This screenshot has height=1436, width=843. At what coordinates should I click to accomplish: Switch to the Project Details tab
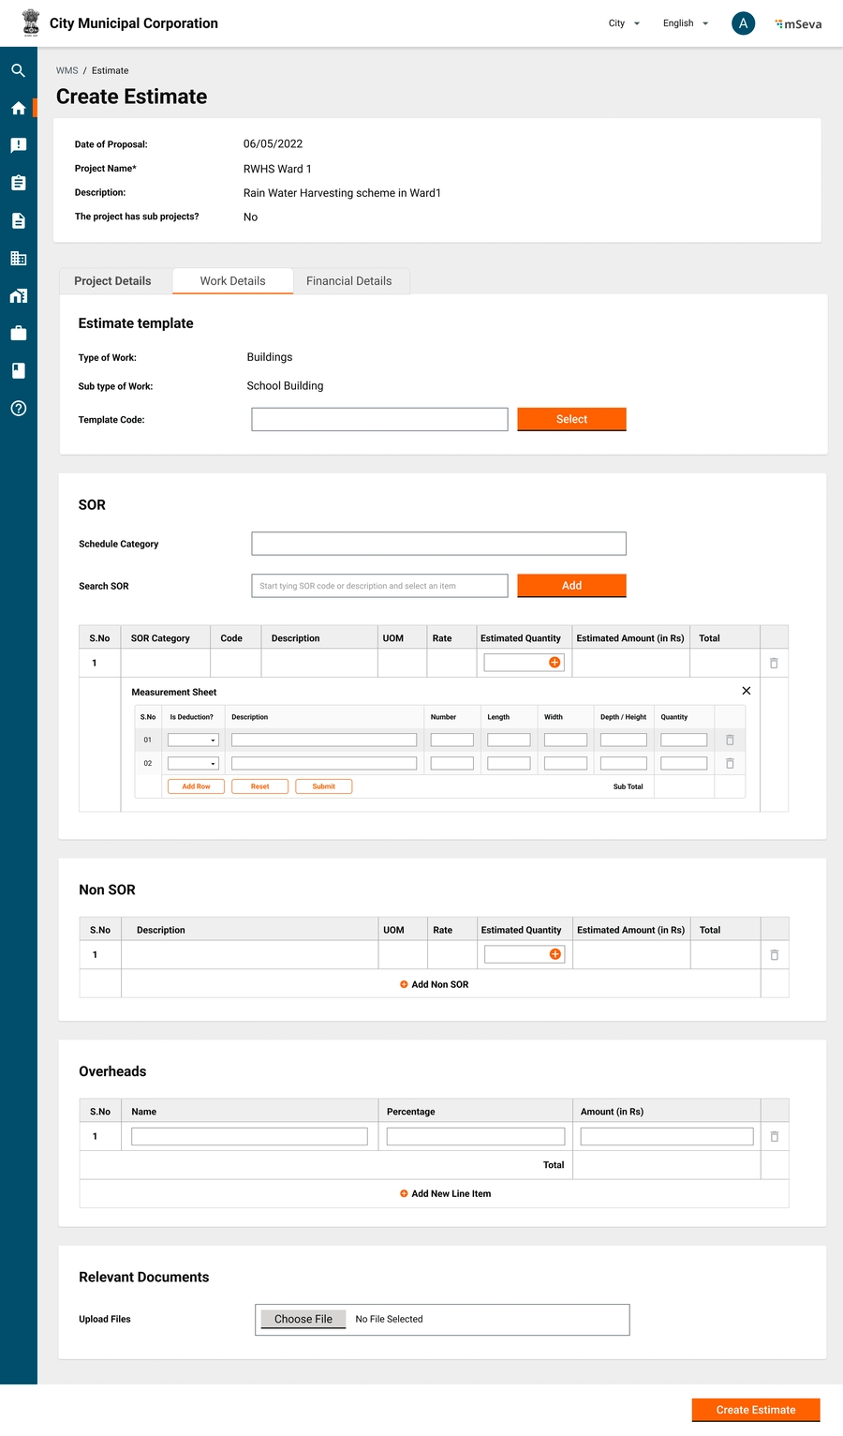[112, 281]
